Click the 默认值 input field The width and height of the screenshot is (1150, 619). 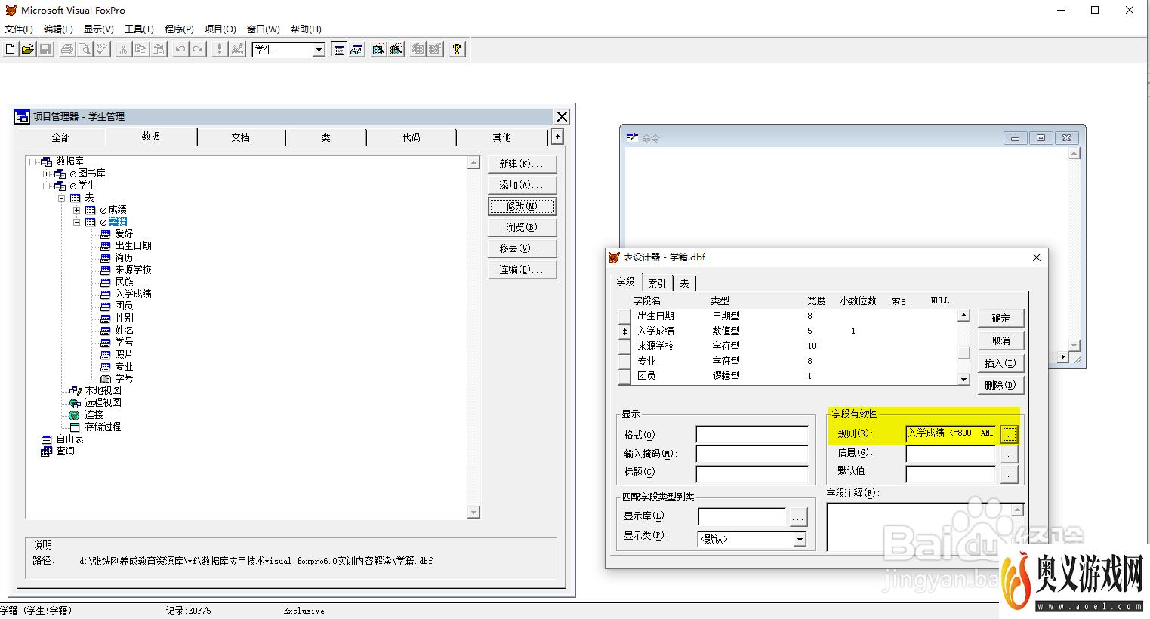click(951, 474)
